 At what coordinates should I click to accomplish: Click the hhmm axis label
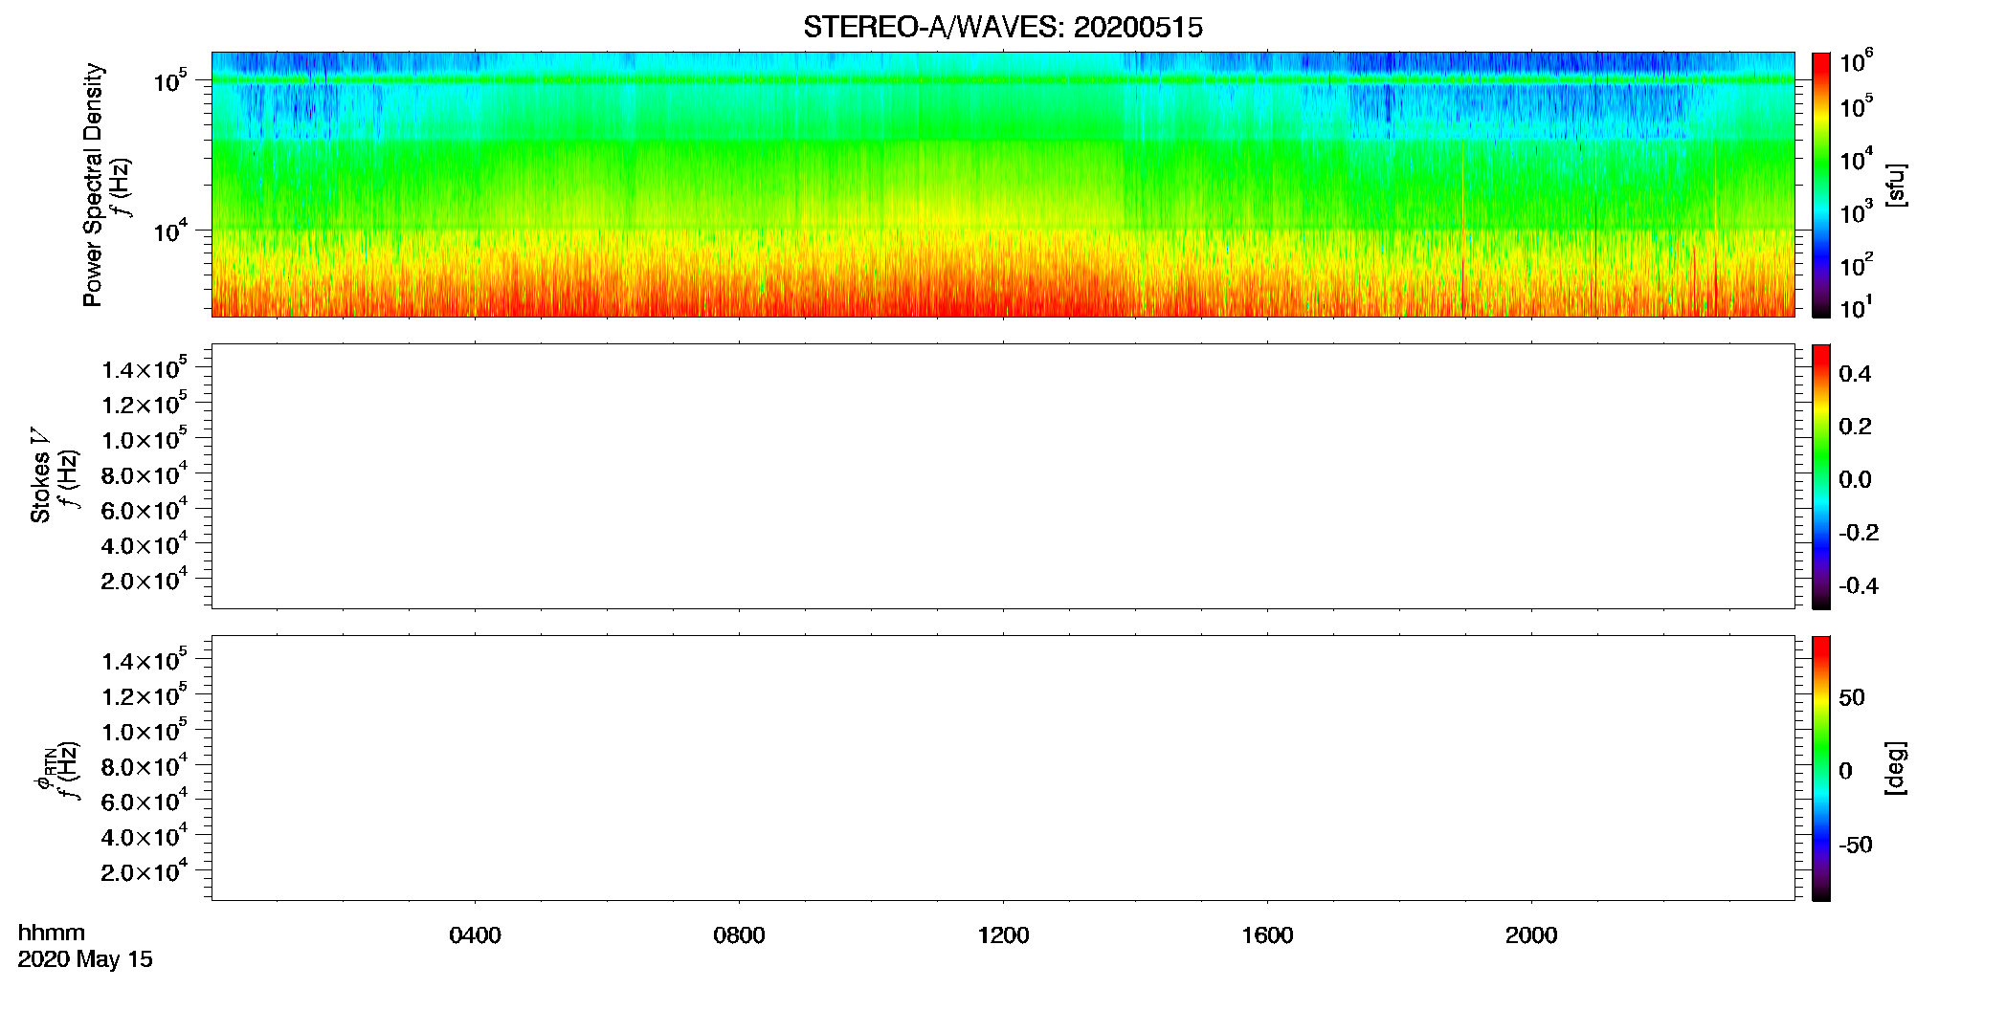point(52,933)
